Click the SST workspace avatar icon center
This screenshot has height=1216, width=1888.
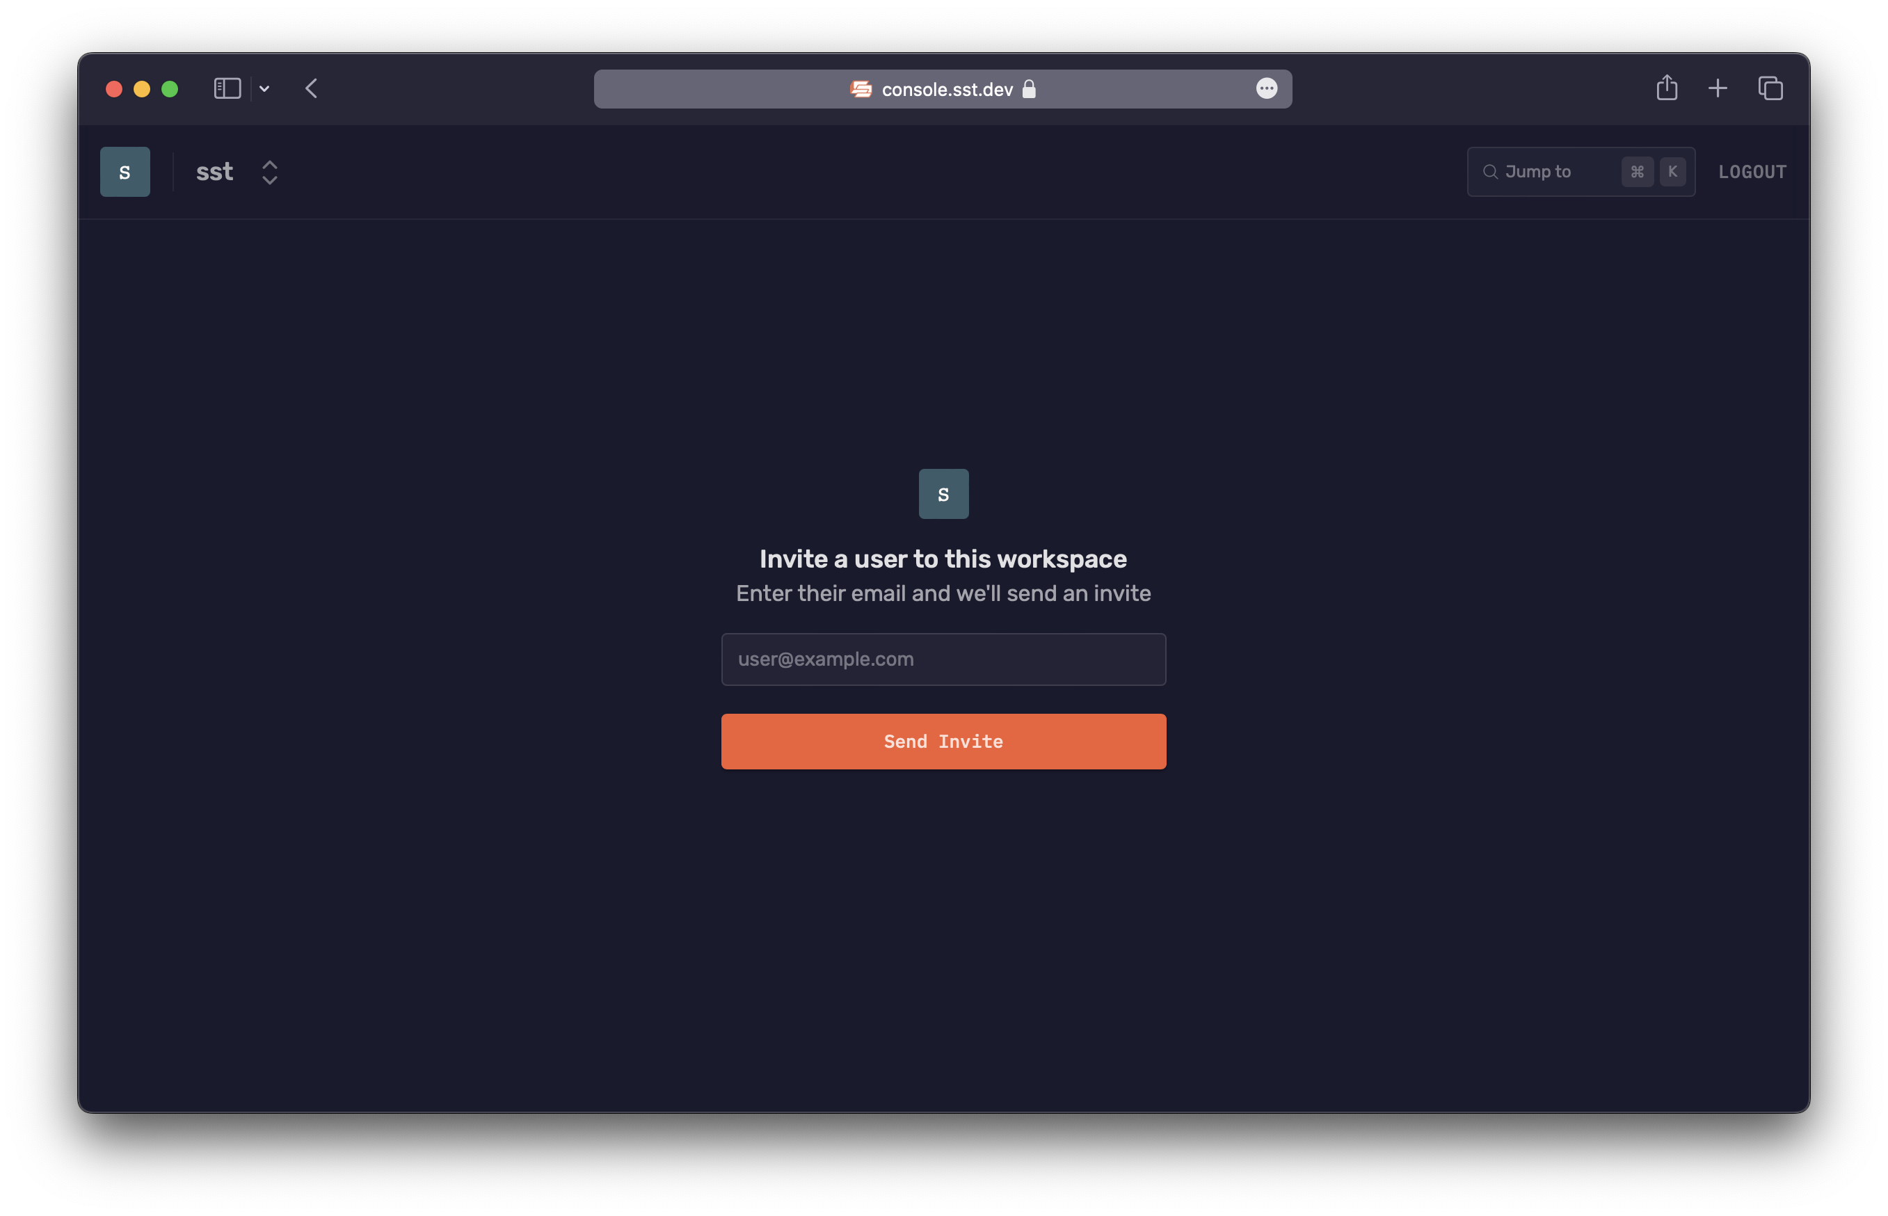click(127, 170)
